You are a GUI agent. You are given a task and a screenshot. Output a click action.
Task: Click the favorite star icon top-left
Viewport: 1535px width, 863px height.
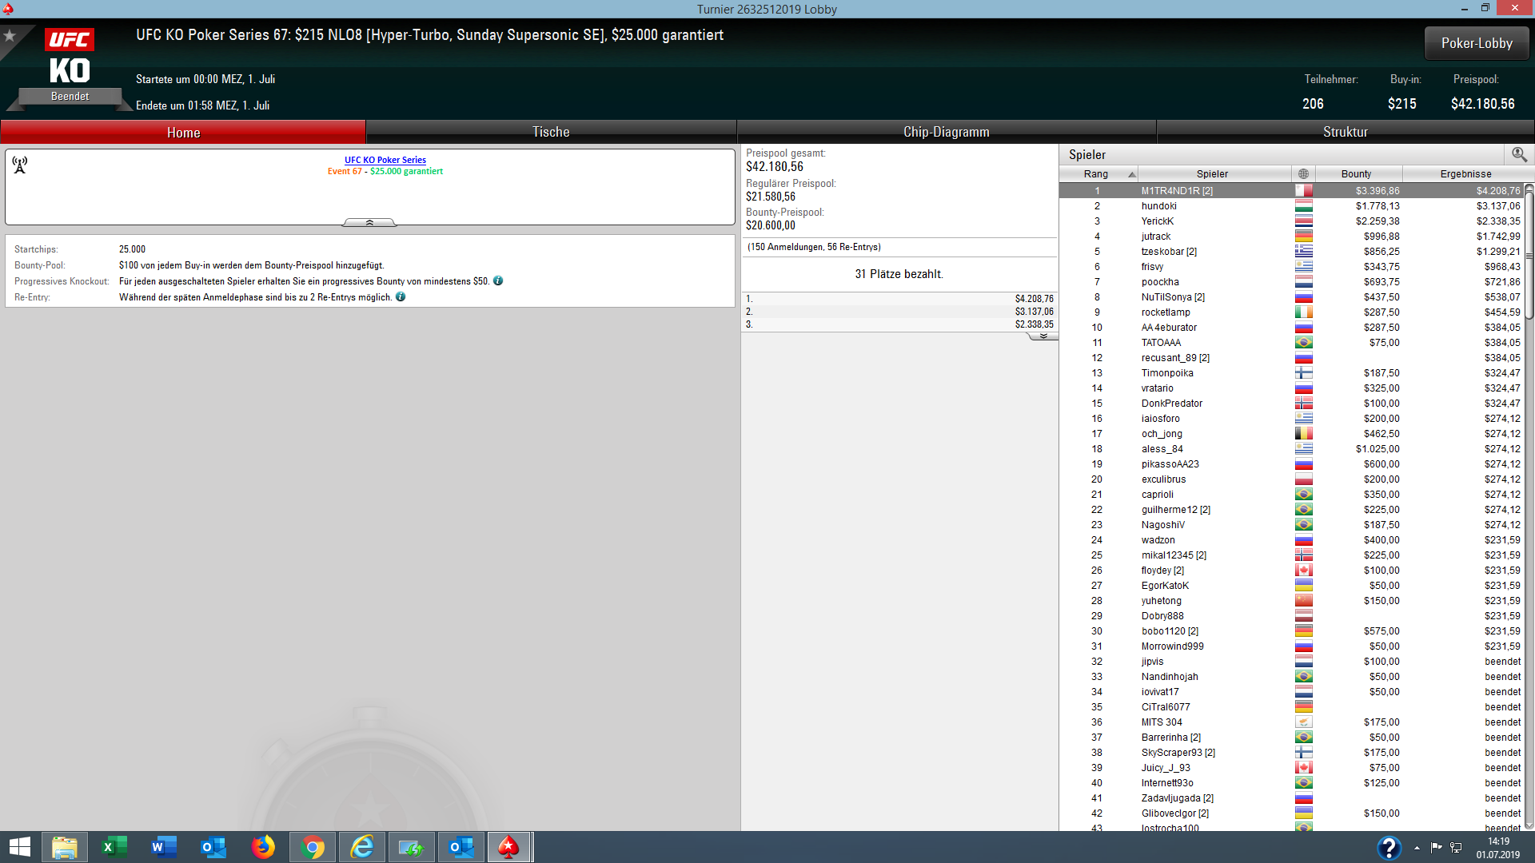pos(10,36)
